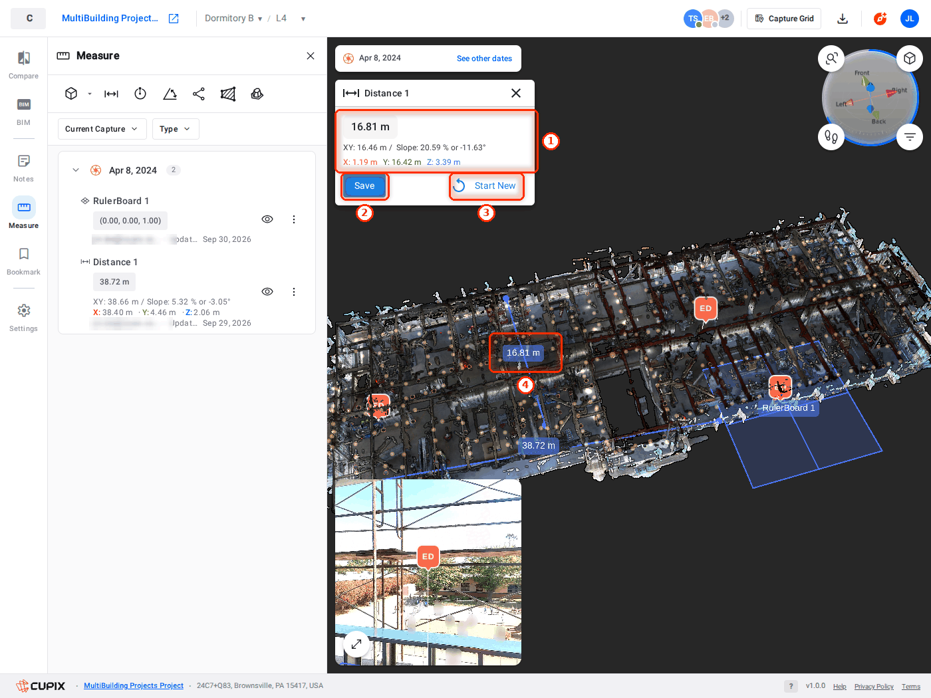Click the person search view button
The image size is (931, 698).
[831, 58]
